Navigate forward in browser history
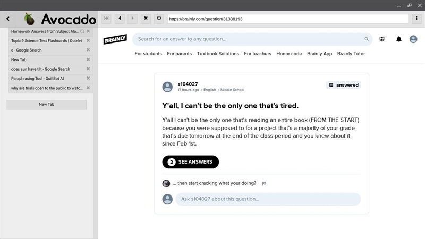 [132, 19]
